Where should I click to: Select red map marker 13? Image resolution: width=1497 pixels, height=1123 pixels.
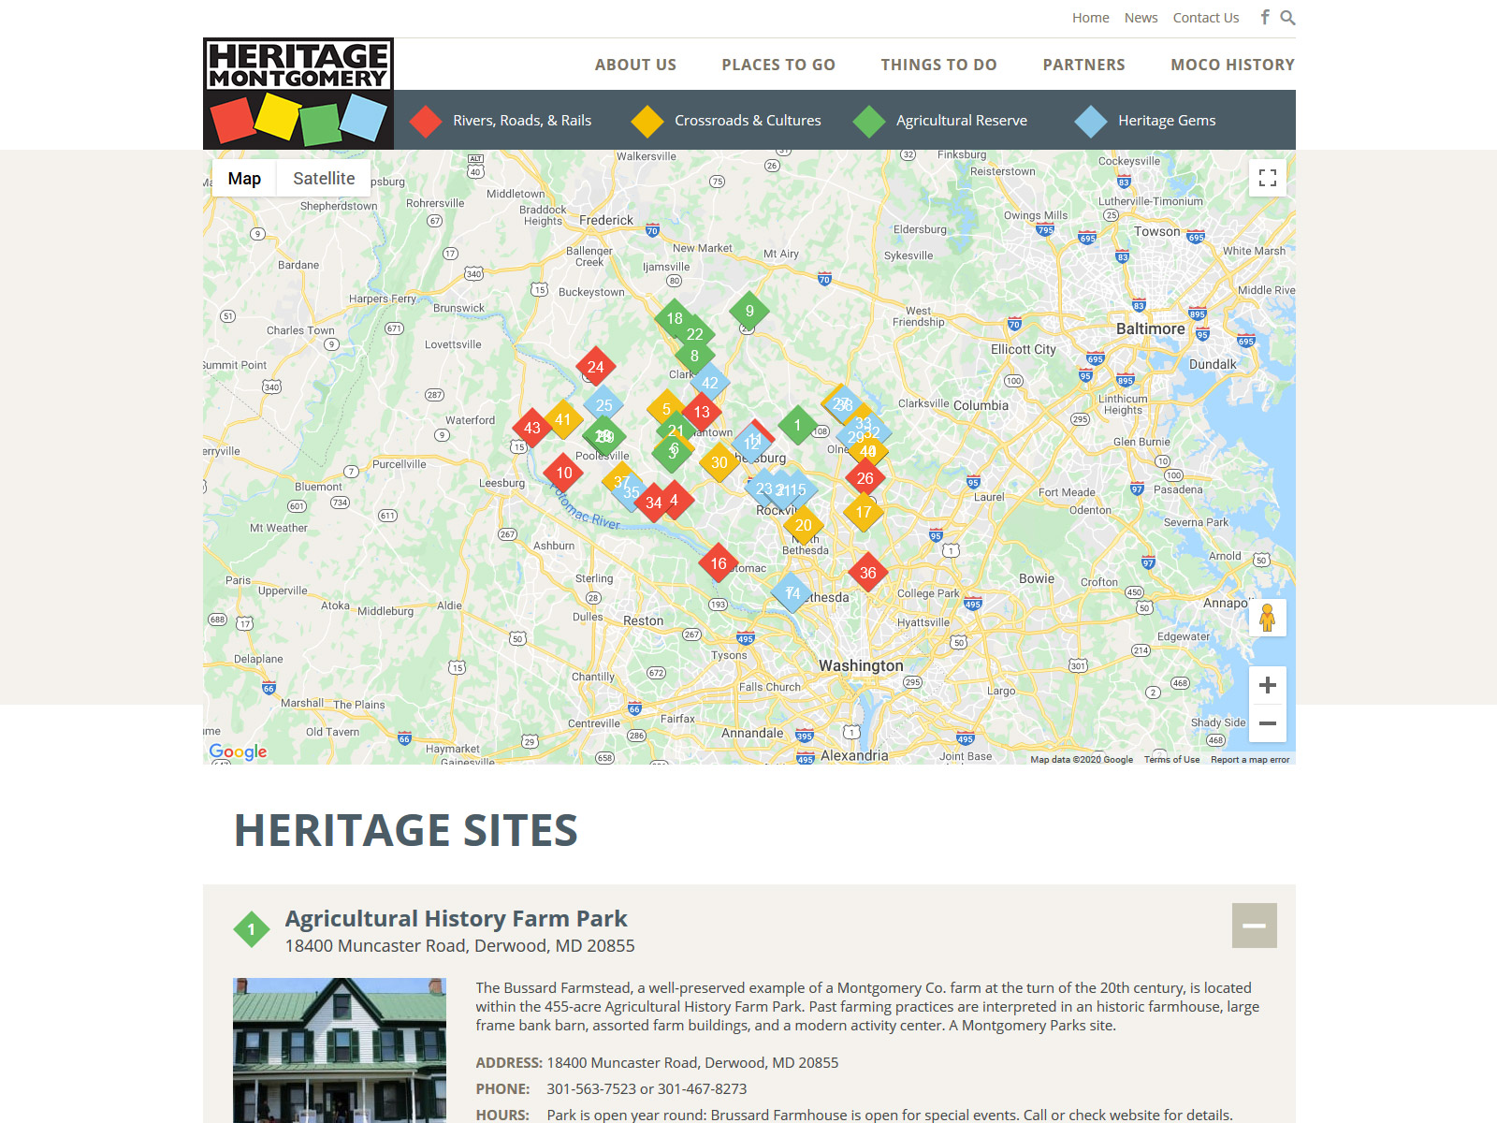(702, 412)
